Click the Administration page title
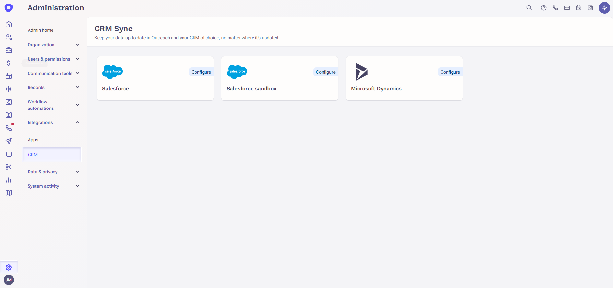Screen dimensions: 613x288 56,8
